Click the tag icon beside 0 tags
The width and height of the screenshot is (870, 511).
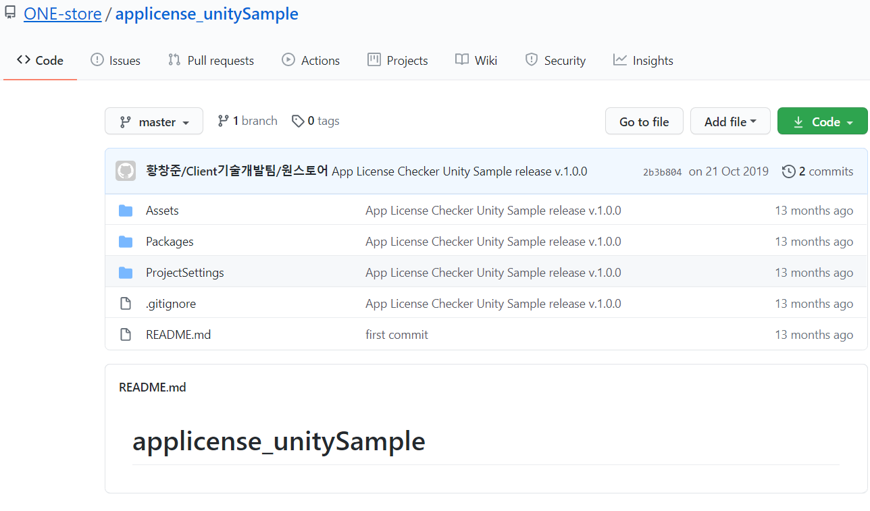point(298,121)
